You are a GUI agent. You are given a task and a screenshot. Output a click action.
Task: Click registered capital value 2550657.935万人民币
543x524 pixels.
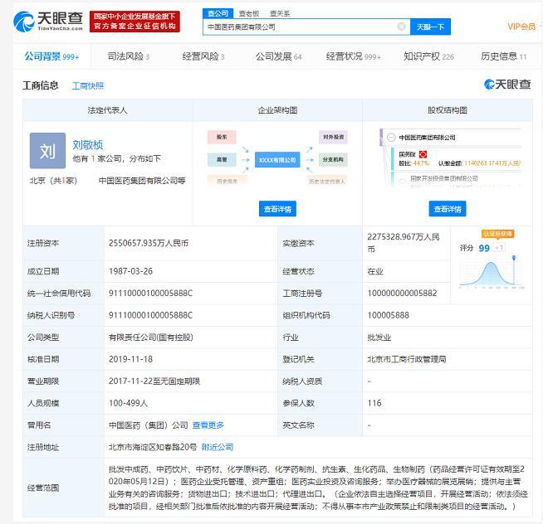[x=149, y=243]
